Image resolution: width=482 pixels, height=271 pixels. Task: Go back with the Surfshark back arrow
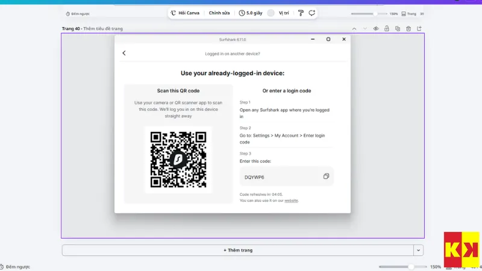click(x=124, y=53)
